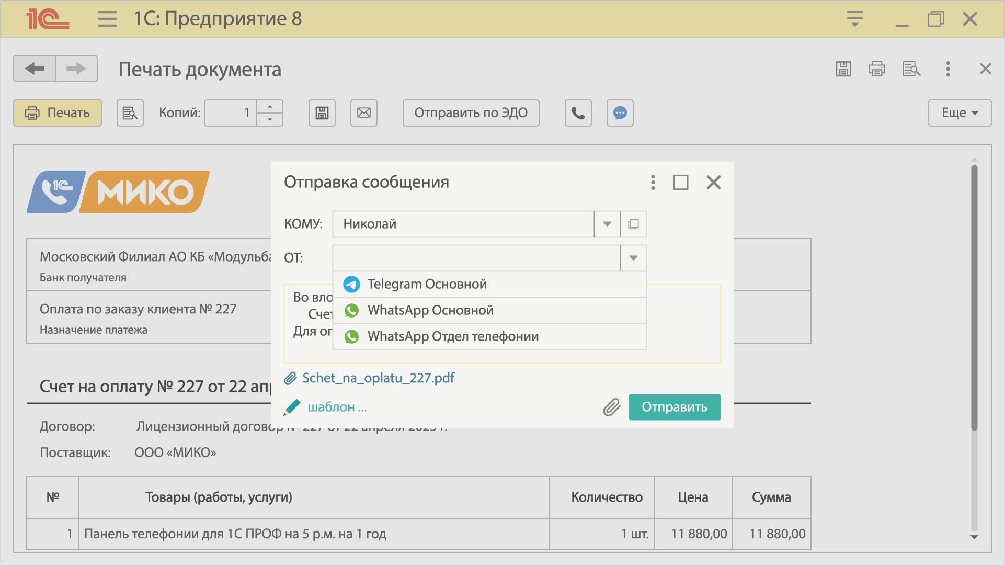This screenshot has width=1005, height=566.
Task: Choose WhatsApp Отдел телефонии option
Action: point(453,336)
